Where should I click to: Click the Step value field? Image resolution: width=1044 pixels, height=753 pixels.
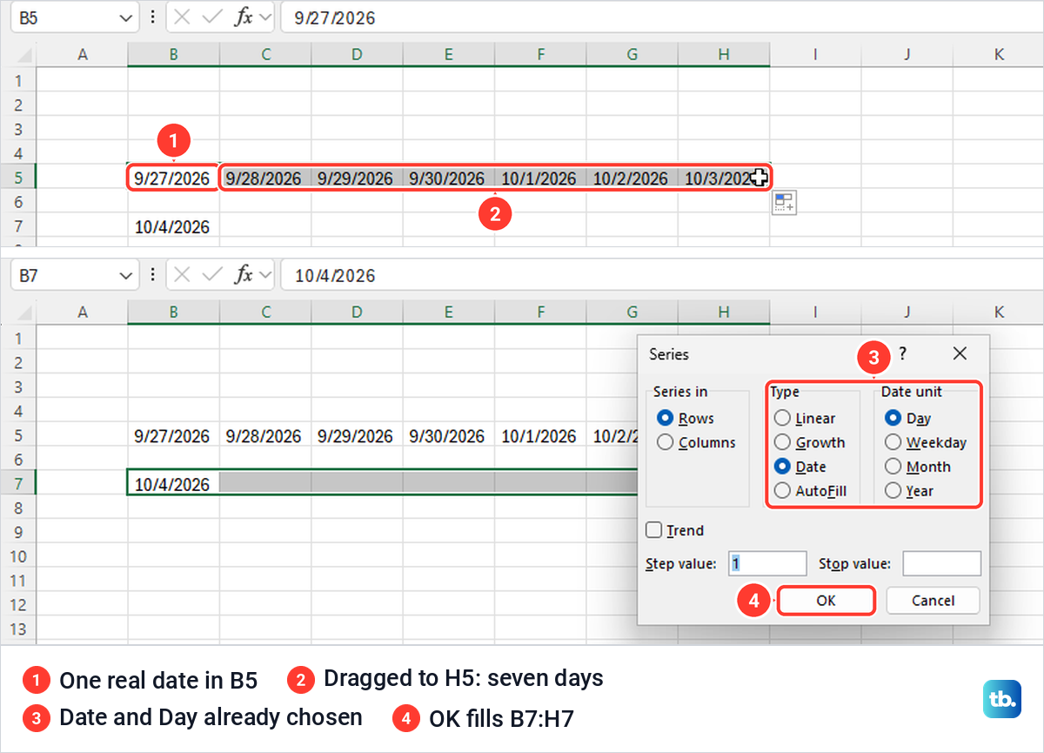click(767, 563)
